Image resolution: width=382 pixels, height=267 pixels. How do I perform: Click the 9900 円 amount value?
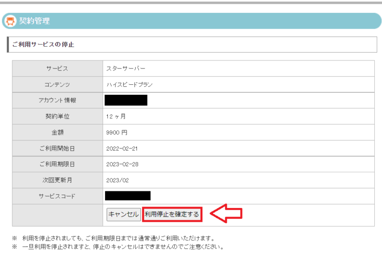(117, 132)
